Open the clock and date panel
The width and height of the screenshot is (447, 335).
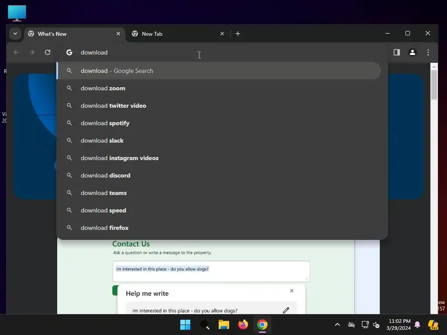tap(399, 325)
